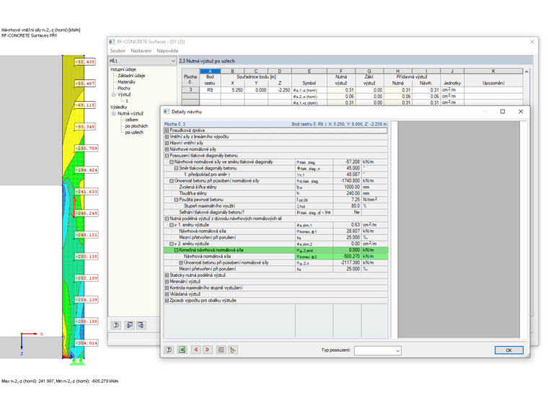The image size is (548, 411).
Task: Go to previous point with red left arrow
Action: pyautogui.click(x=195, y=350)
